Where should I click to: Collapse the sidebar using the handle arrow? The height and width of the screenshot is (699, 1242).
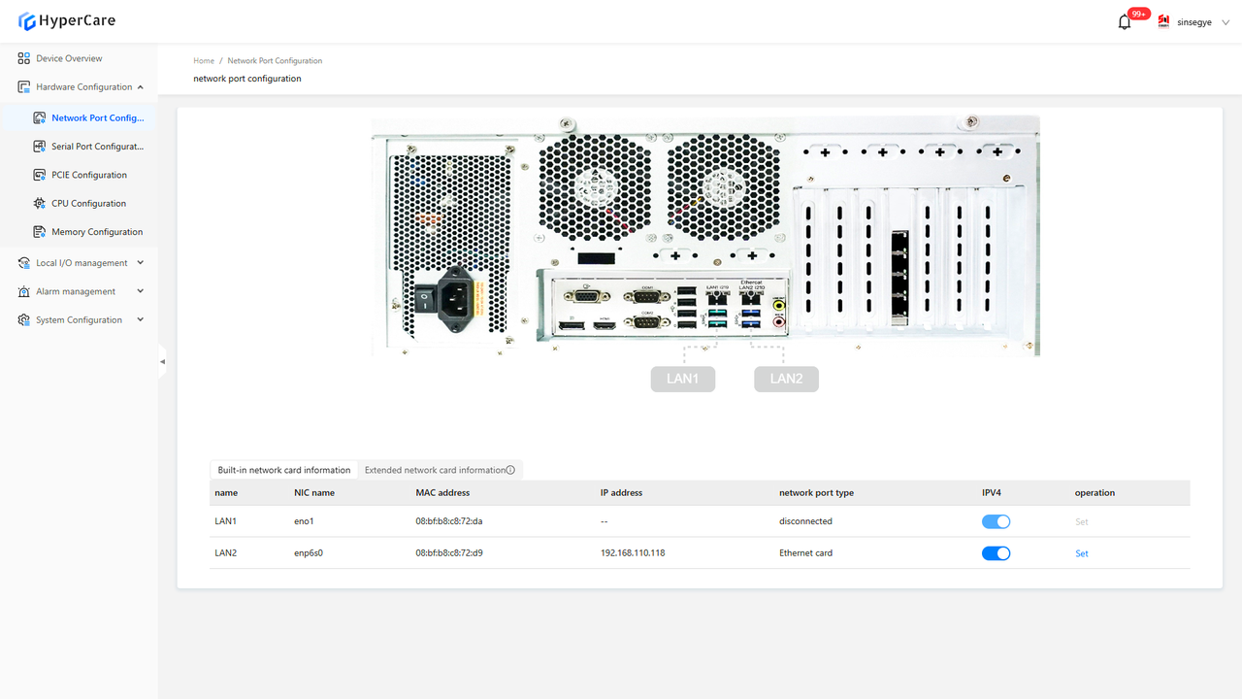[x=162, y=361]
